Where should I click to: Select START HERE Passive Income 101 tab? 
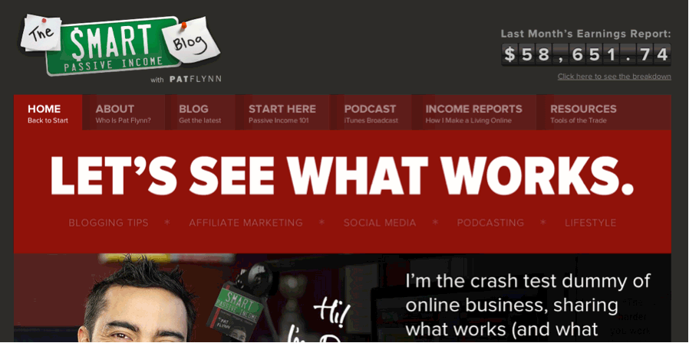(x=282, y=113)
